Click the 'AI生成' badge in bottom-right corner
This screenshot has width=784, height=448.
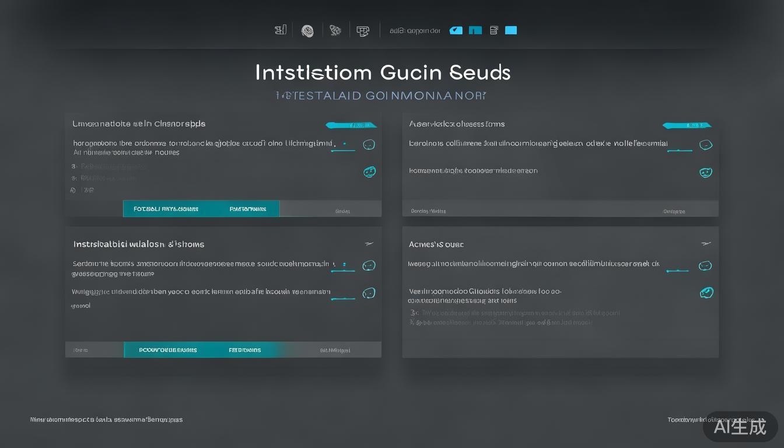pos(740,426)
